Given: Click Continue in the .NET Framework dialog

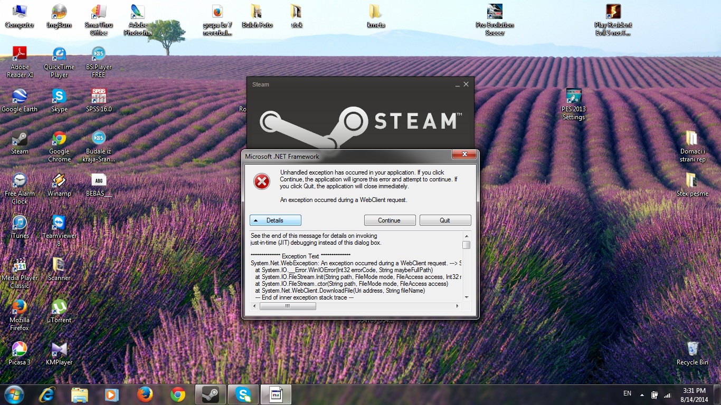Looking at the screenshot, I should coord(390,220).
